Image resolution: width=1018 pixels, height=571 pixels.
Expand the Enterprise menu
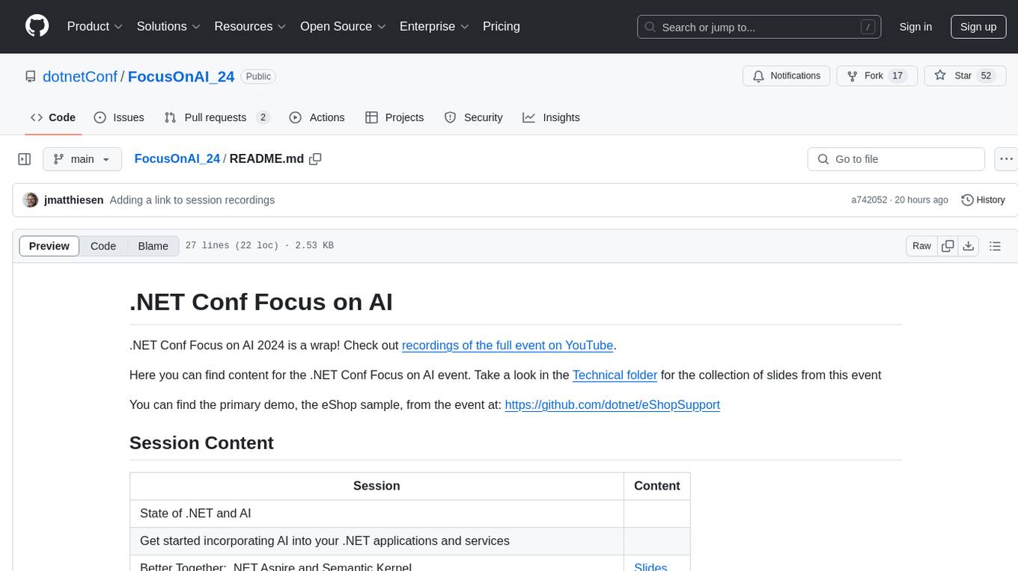point(434,26)
